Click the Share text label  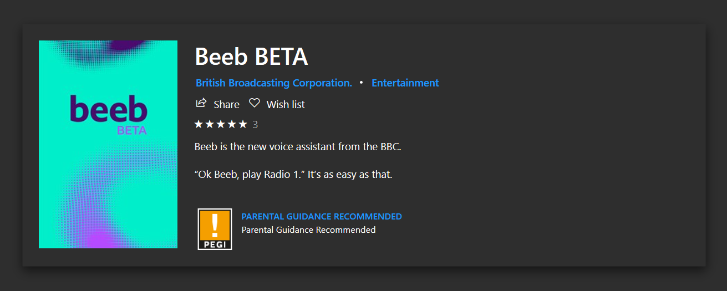click(226, 104)
